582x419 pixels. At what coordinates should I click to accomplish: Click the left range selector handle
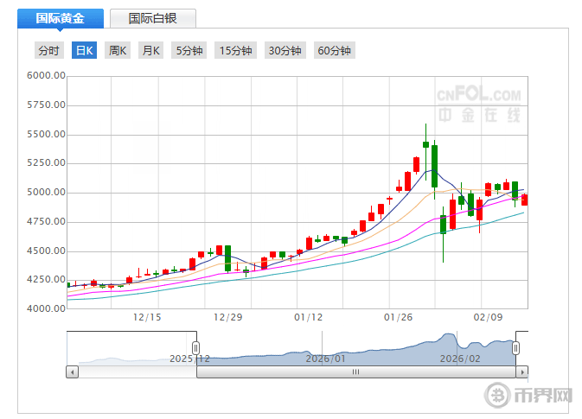click(196, 347)
